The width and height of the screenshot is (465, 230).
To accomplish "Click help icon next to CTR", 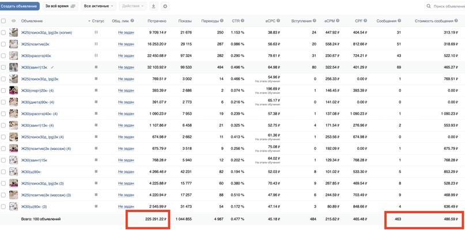I will pyautogui.click(x=242, y=21).
